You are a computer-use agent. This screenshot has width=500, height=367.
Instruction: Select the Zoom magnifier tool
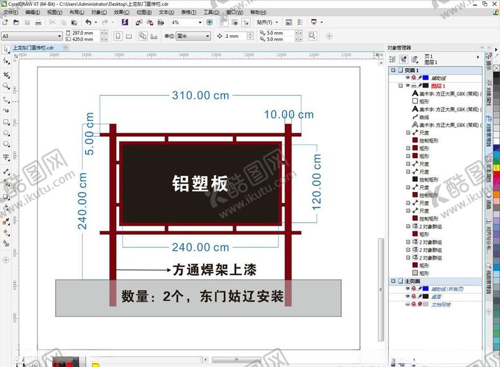(6, 85)
